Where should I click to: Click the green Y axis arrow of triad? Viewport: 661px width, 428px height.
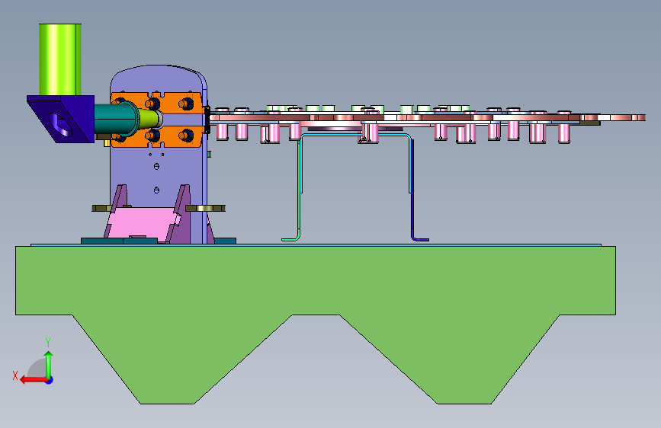click(x=49, y=364)
